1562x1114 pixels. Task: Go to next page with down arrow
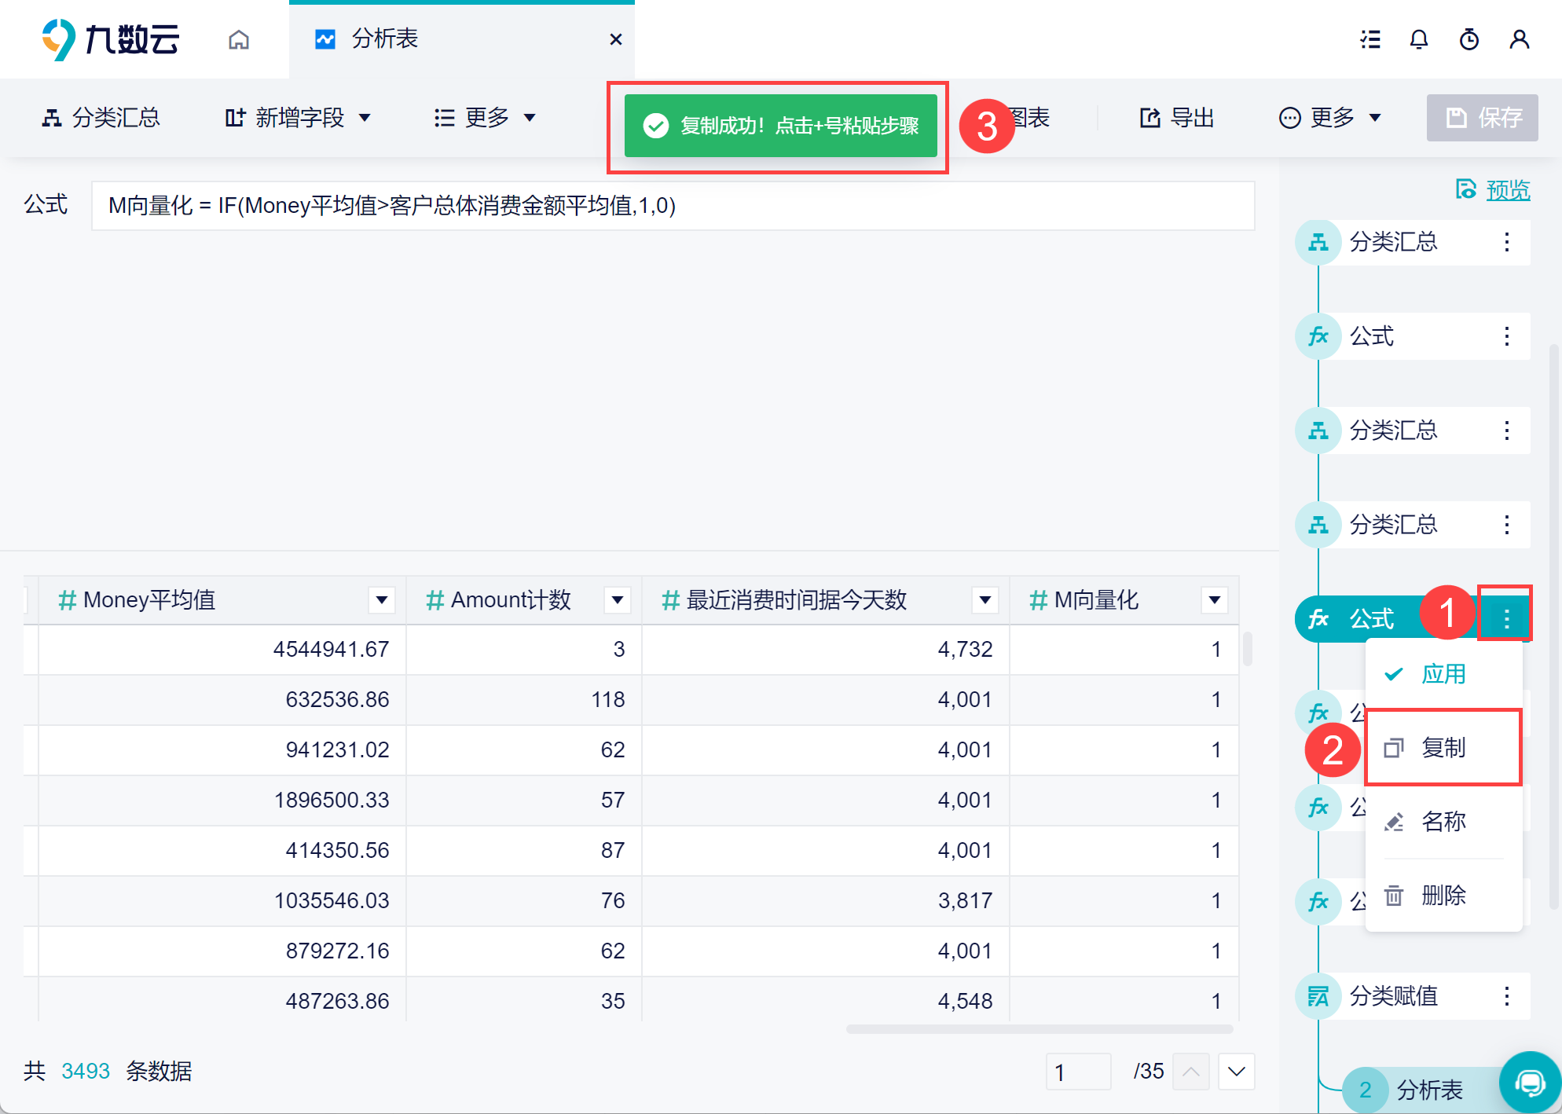1236,1072
